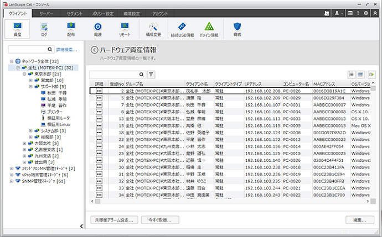382x237 pixels.
Task: Click IP cell 192.168.101.107
Action: [x=262, y=105]
